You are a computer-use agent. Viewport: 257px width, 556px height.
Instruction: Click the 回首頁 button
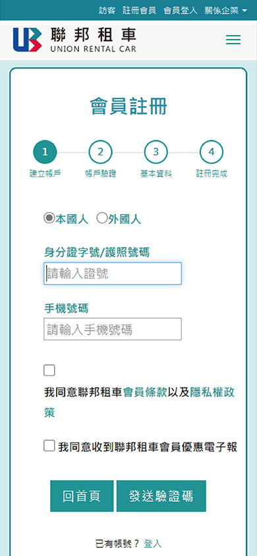(82, 495)
